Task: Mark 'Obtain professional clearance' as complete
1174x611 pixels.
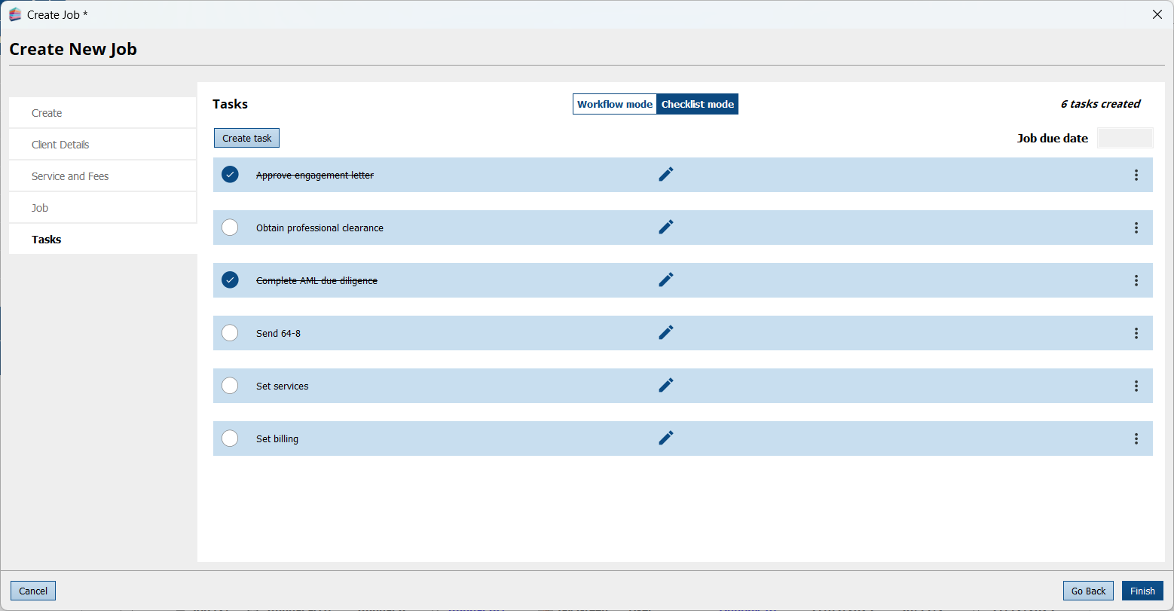Action: coord(230,228)
